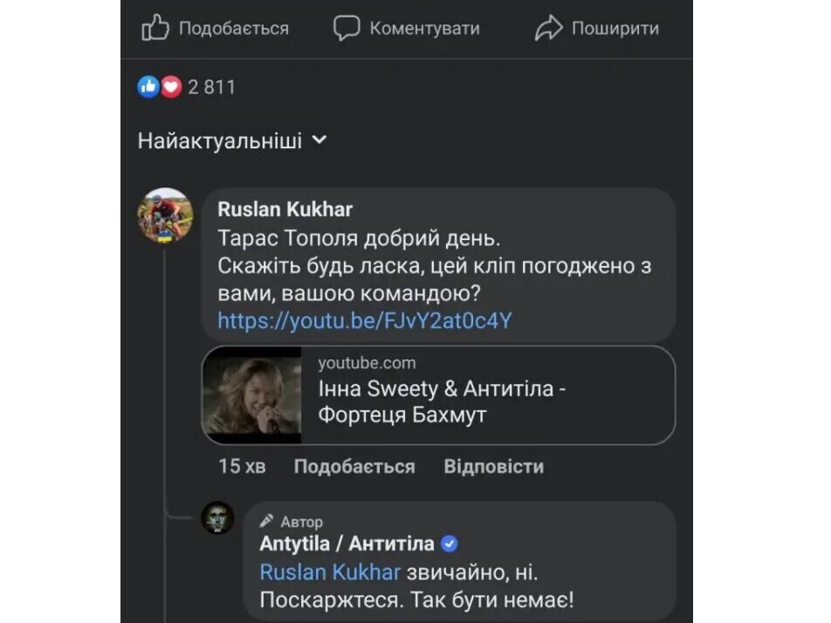This screenshot has width=831, height=623.
Task: Click the 15 хв comment timestamp
Action: (x=242, y=467)
